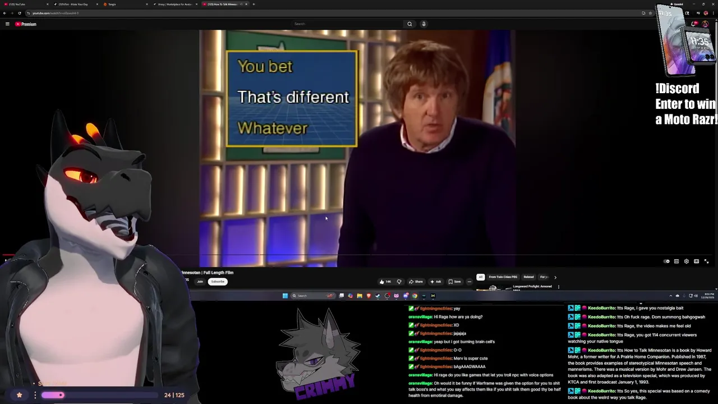
Task: Go to YouTube Premium home logo
Action: [26, 24]
